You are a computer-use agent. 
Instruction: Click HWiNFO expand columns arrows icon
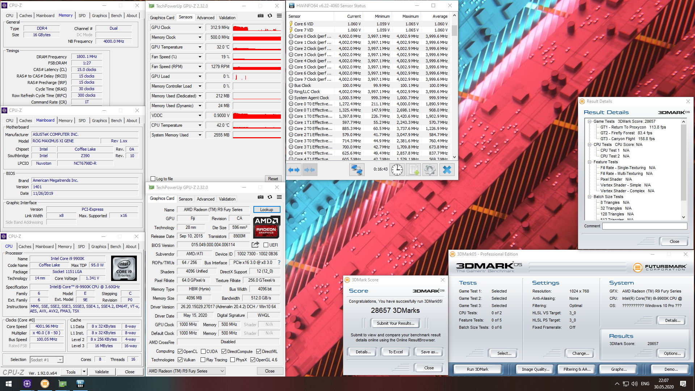pos(294,170)
